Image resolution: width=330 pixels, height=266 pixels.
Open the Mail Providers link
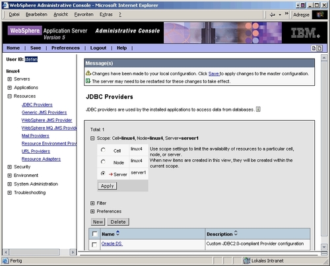[35, 136]
